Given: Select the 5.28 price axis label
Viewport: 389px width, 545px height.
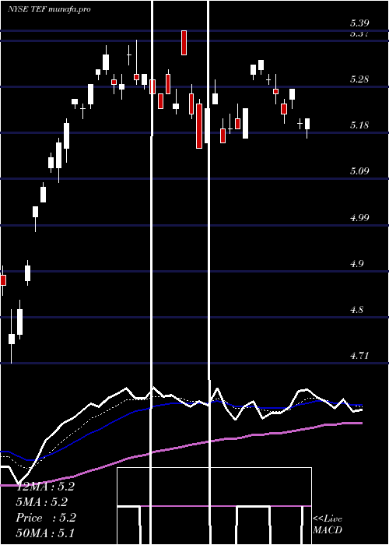Looking at the screenshot, I should 359,79.
